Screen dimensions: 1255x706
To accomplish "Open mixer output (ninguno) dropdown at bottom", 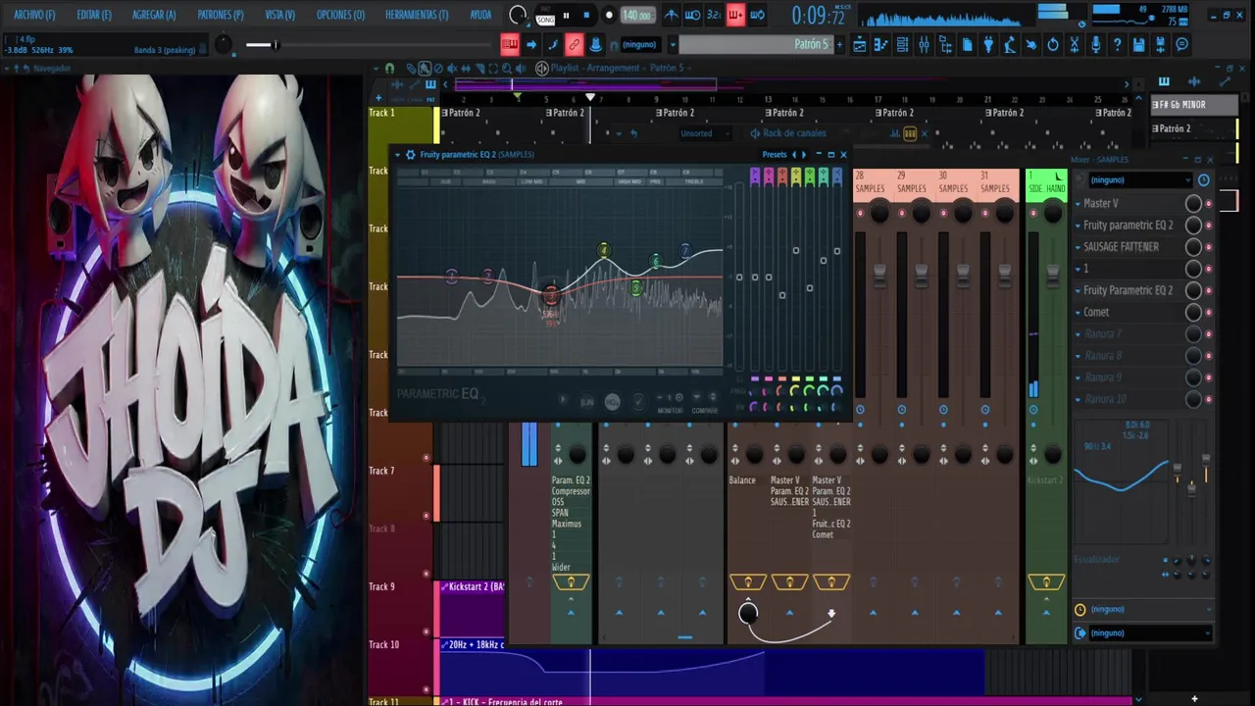I will 1150,633.
